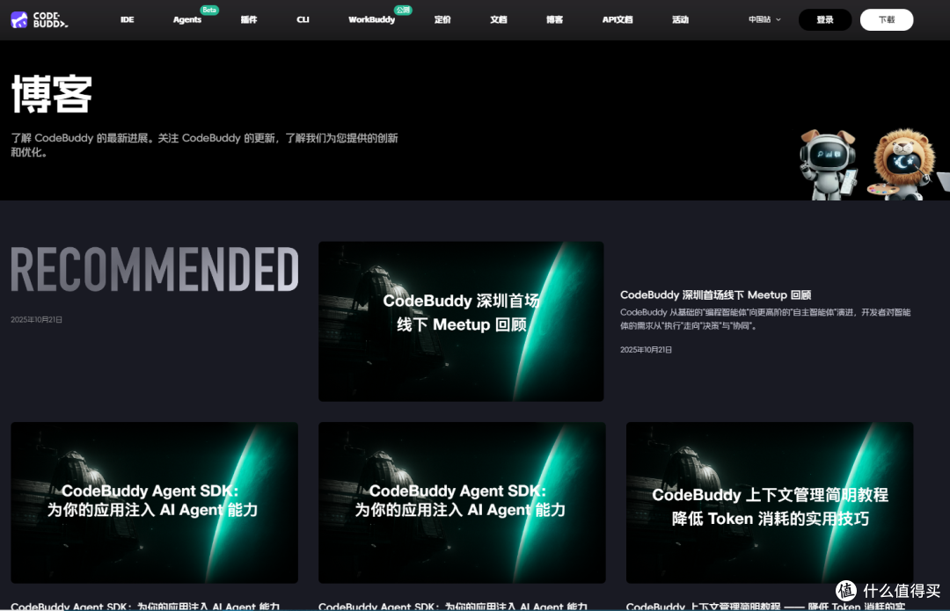Click the Meetup article summary text
The height and width of the screenshot is (611, 950).
(x=765, y=319)
